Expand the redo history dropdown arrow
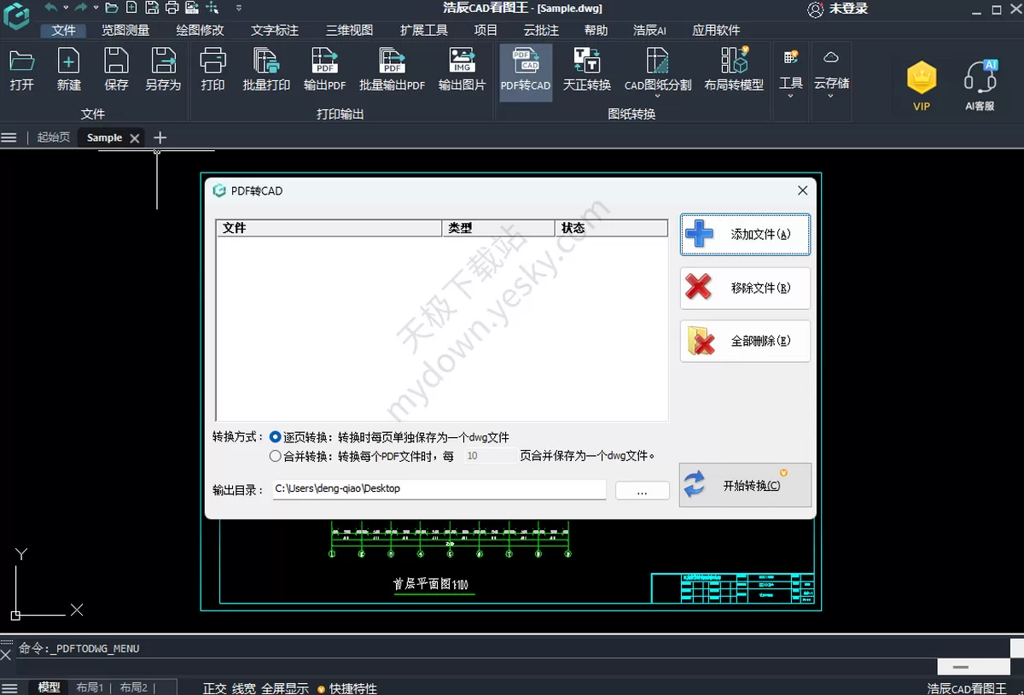 (x=96, y=8)
